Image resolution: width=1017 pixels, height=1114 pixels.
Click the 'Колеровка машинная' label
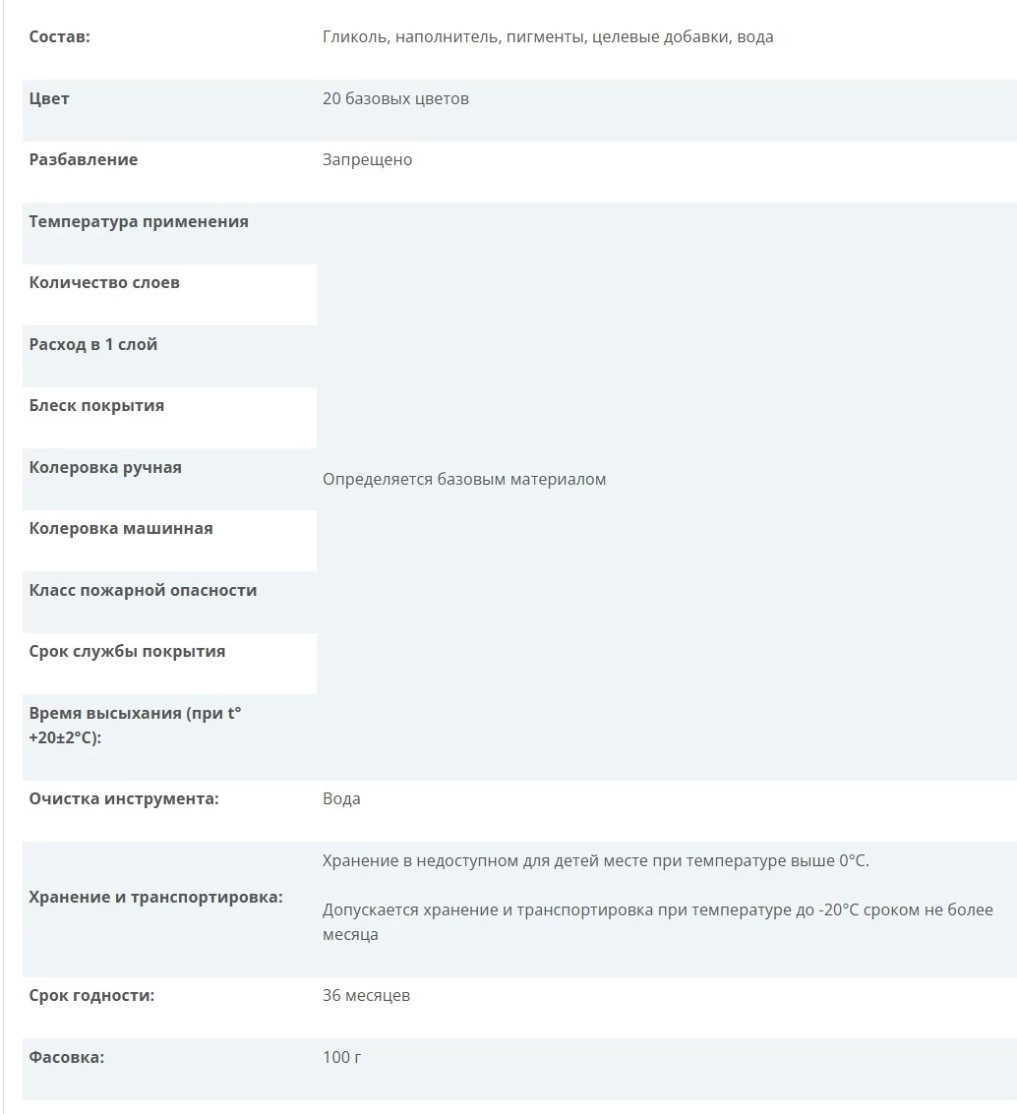point(121,529)
